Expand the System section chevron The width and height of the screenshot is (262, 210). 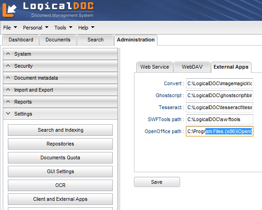point(8,54)
